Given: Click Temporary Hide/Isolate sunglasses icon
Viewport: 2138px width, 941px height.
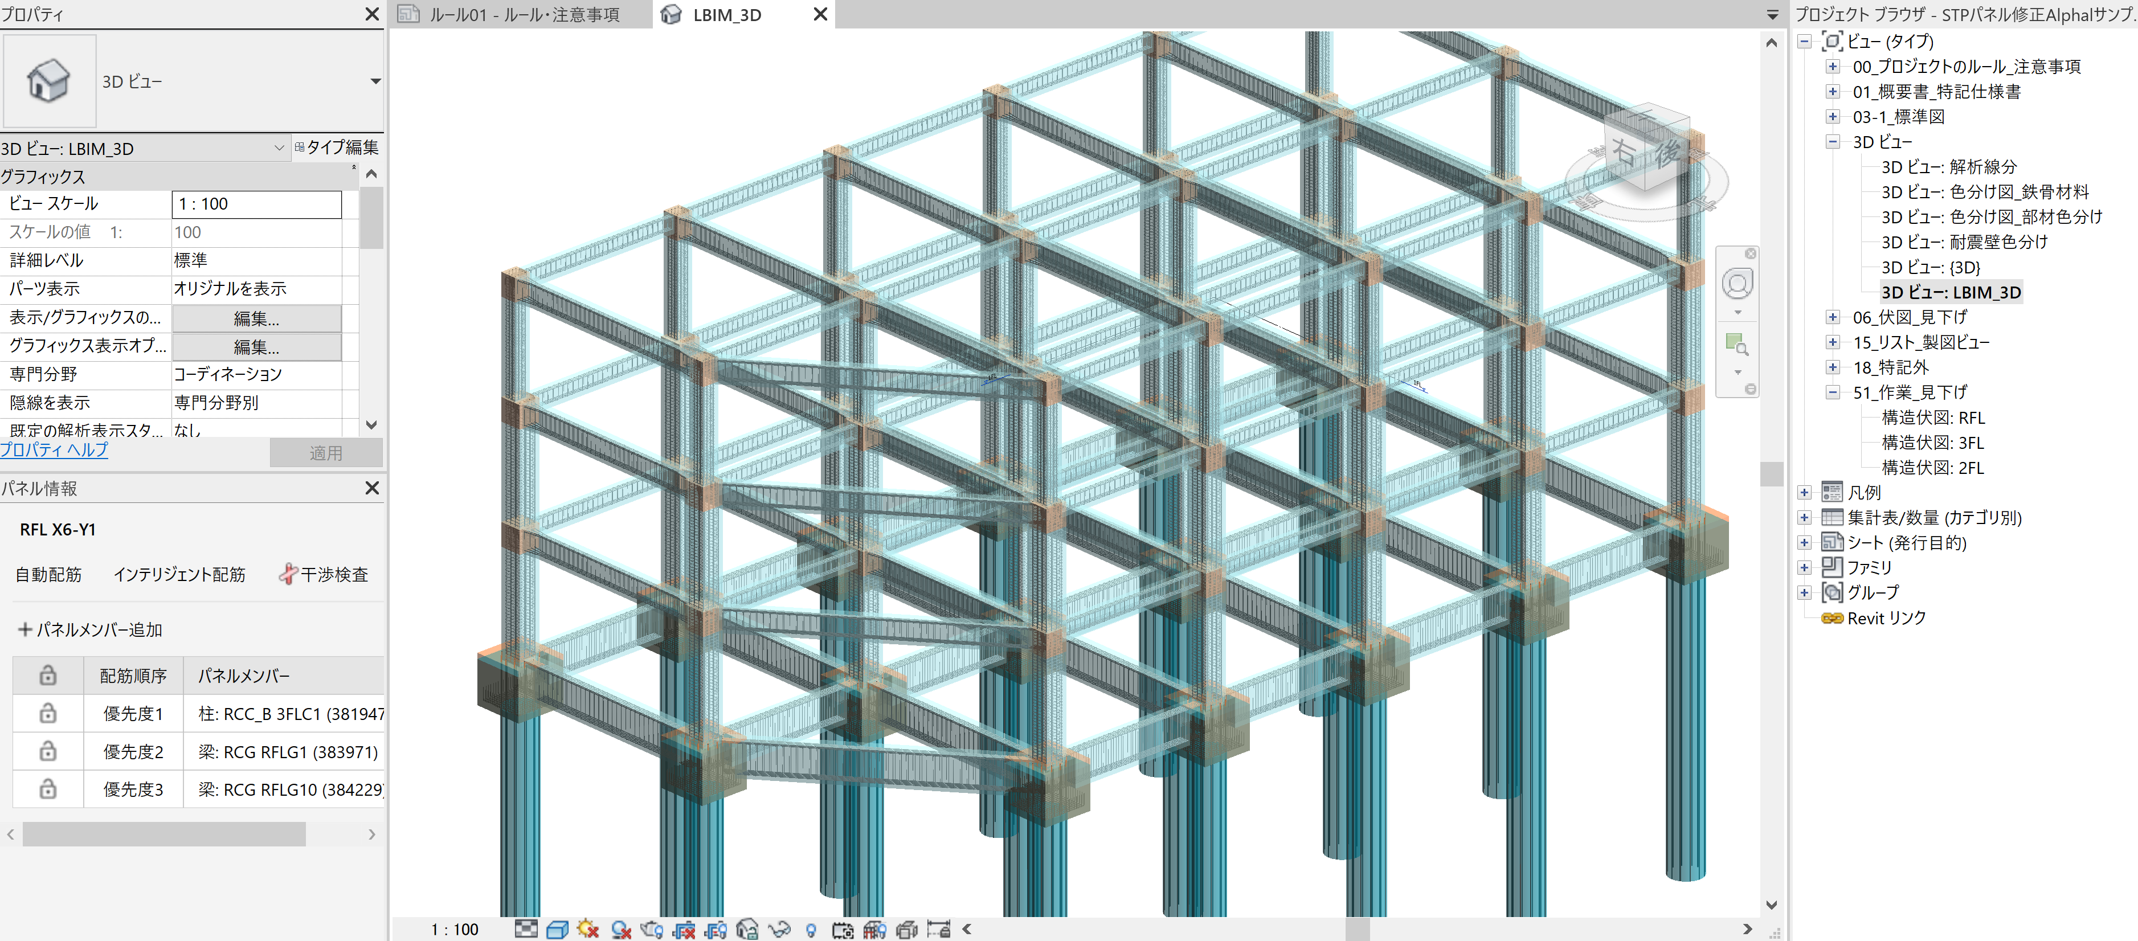Looking at the screenshot, I should point(779,928).
